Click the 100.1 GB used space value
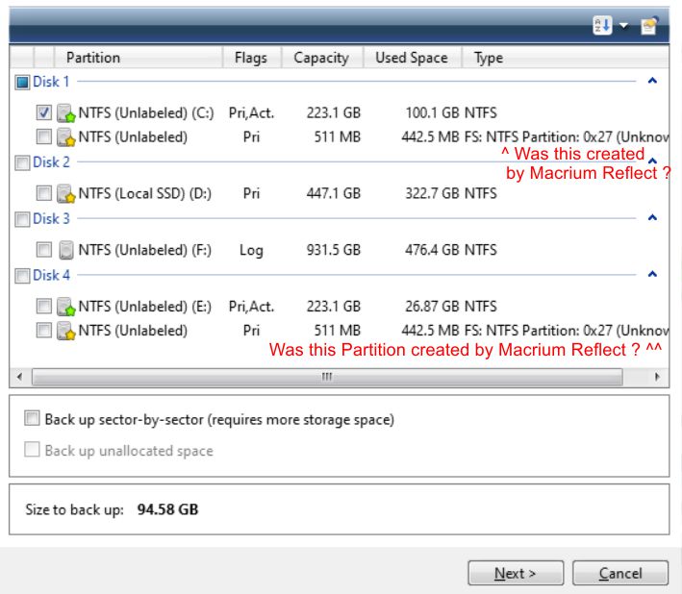682x594 pixels. pyautogui.click(x=432, y=113)
